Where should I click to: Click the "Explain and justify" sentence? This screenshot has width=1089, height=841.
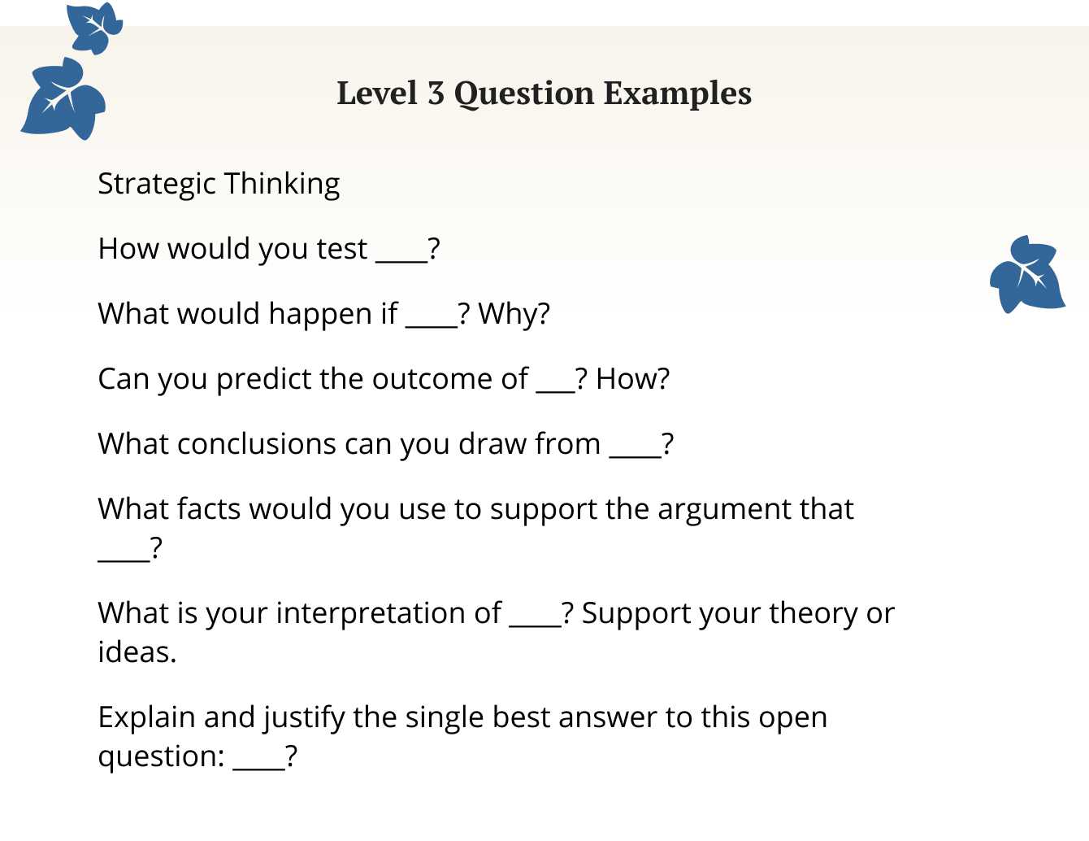pos(462,717)
